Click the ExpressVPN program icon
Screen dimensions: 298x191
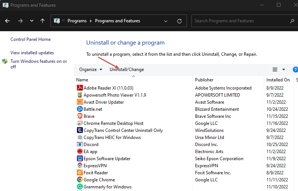coord(80,165)
